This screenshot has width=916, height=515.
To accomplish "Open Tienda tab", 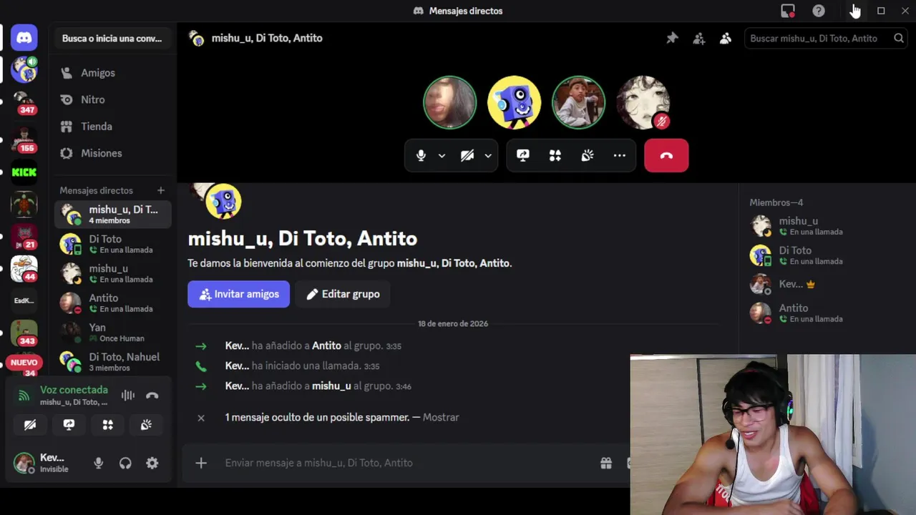I will 112,127.
